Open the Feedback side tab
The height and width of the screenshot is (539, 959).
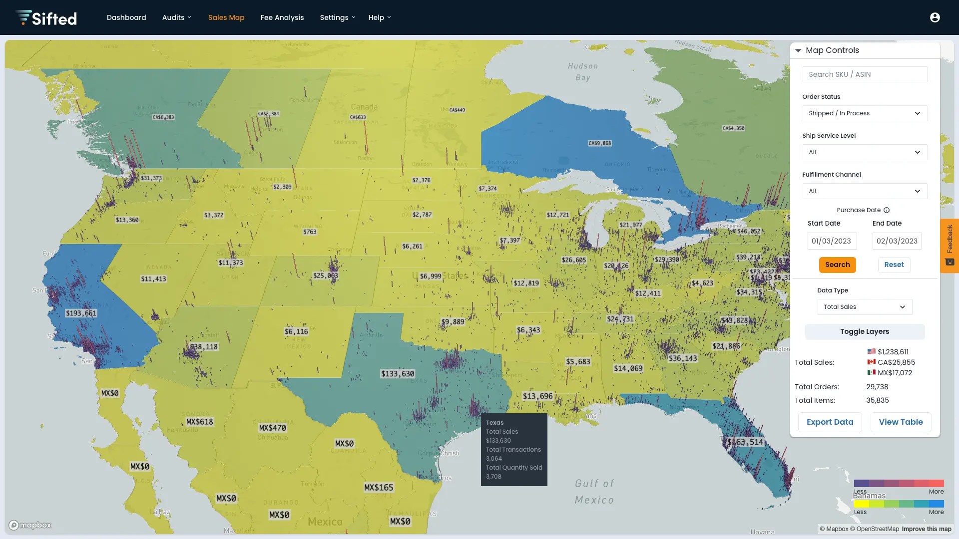pos(950,245)
